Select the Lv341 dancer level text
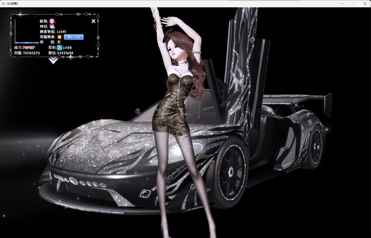Image resolution: width=371 pixels, height=238 pixels. pos(62,31)
